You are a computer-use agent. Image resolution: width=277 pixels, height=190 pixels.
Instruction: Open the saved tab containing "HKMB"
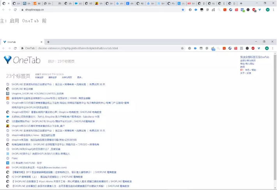coord(51,98)
